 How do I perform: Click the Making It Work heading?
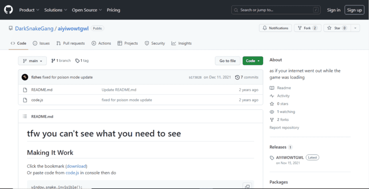click(50, 153)
